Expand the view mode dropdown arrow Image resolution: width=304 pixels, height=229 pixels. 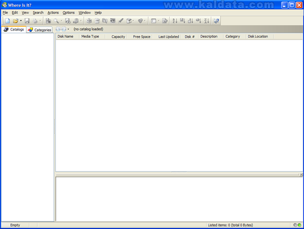coord(158,21)
